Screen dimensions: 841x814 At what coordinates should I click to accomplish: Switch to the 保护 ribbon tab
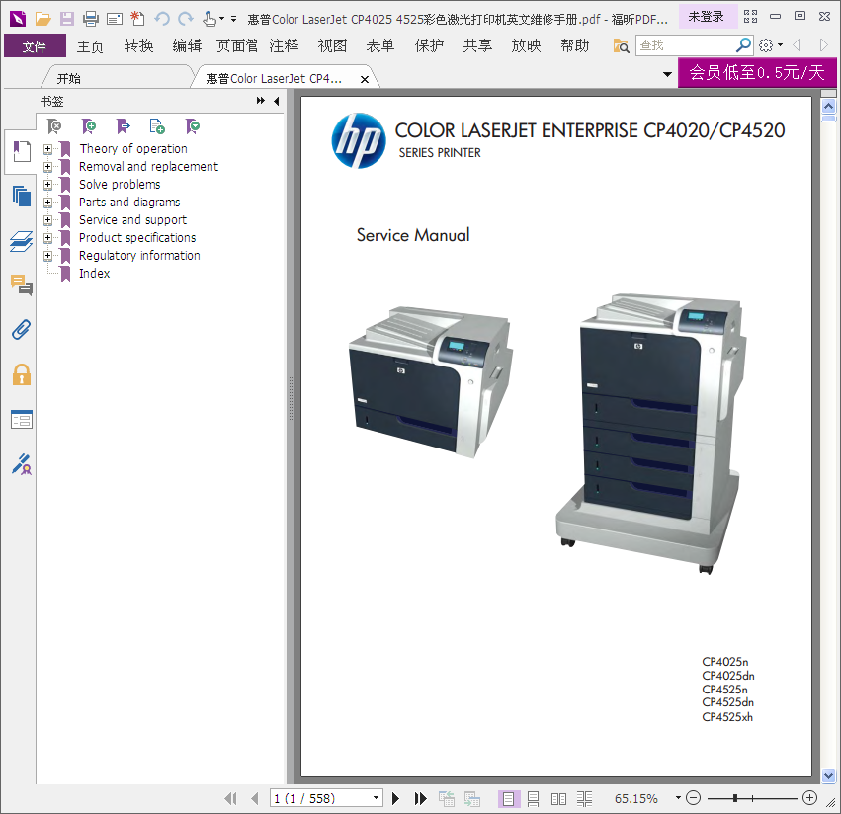tap(429, 46)
